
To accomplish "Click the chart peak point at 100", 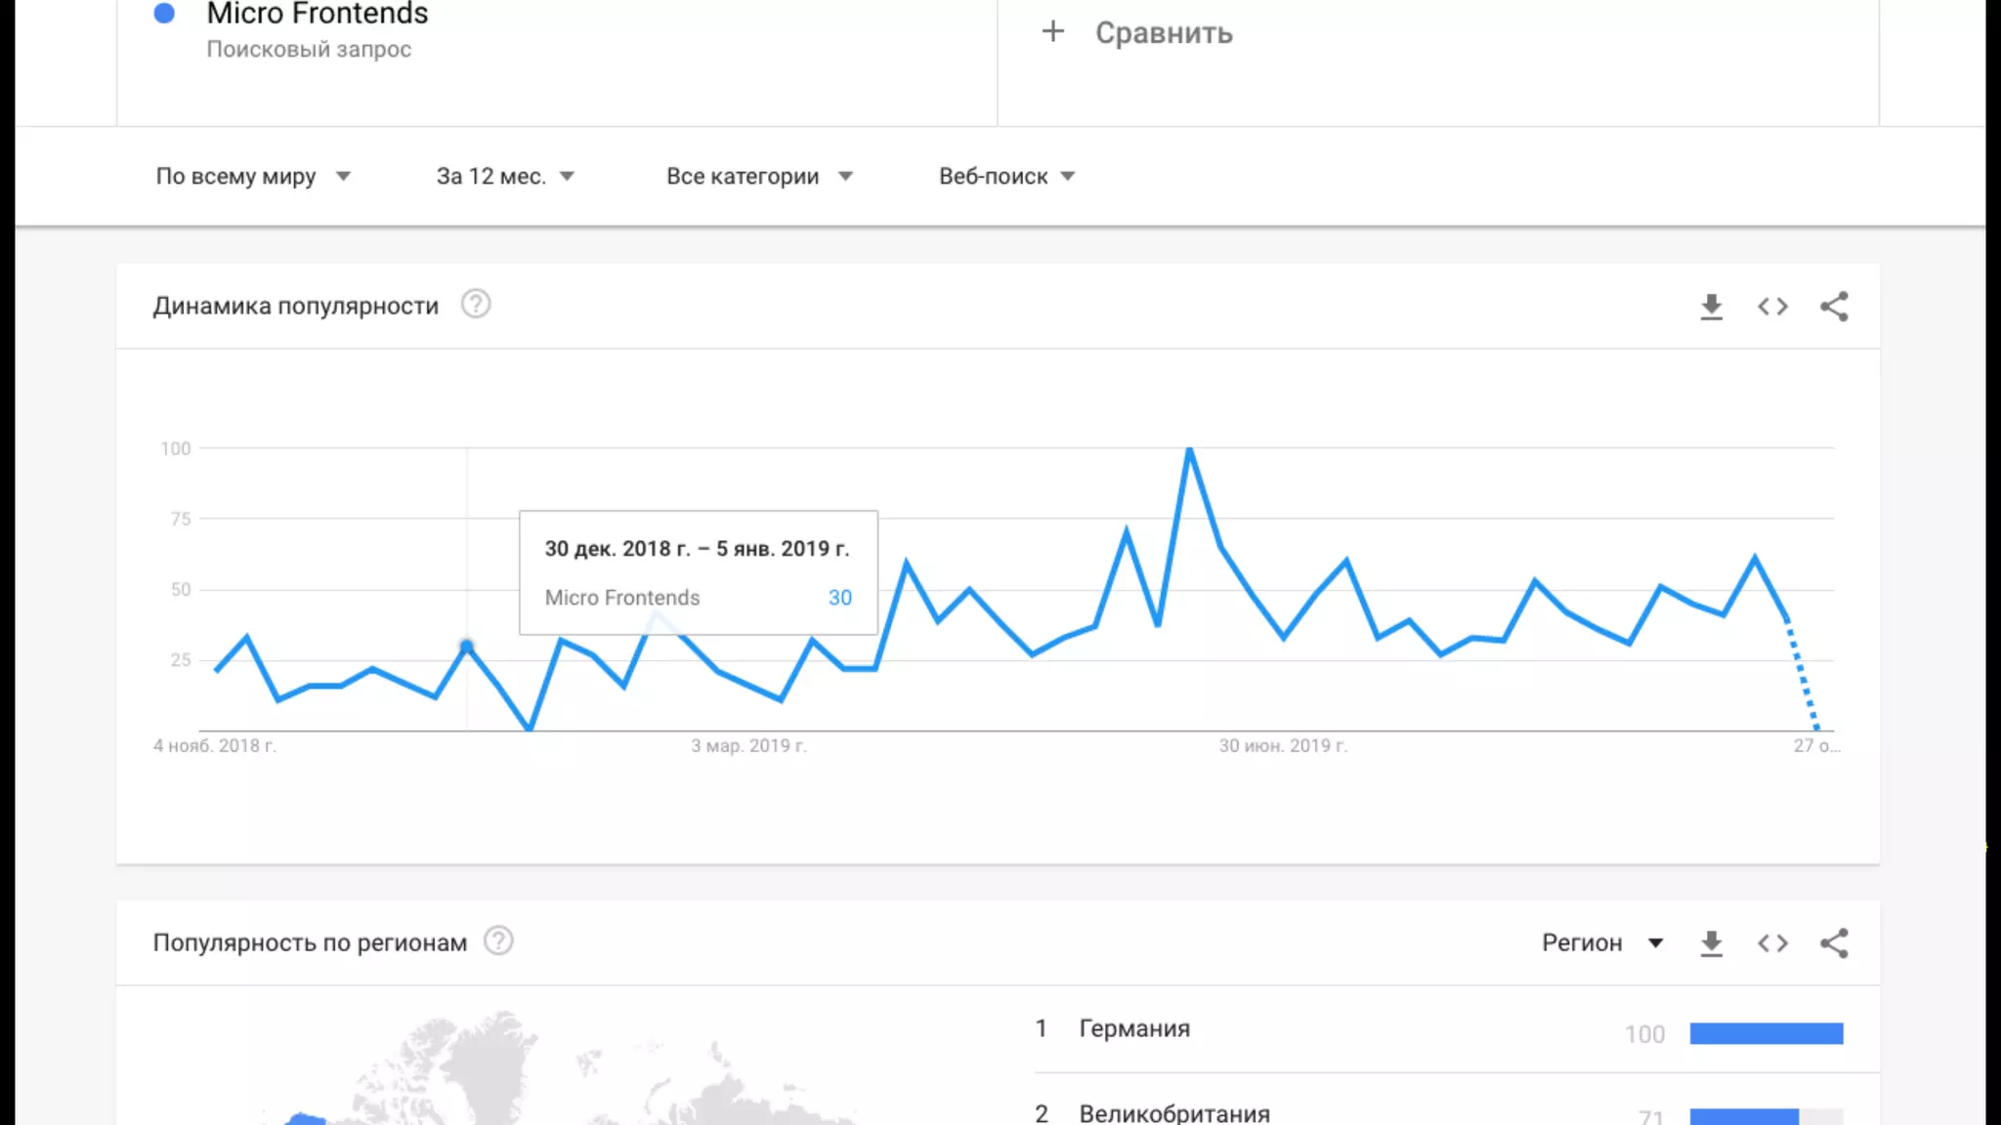I will click(x=1189, y=449).
